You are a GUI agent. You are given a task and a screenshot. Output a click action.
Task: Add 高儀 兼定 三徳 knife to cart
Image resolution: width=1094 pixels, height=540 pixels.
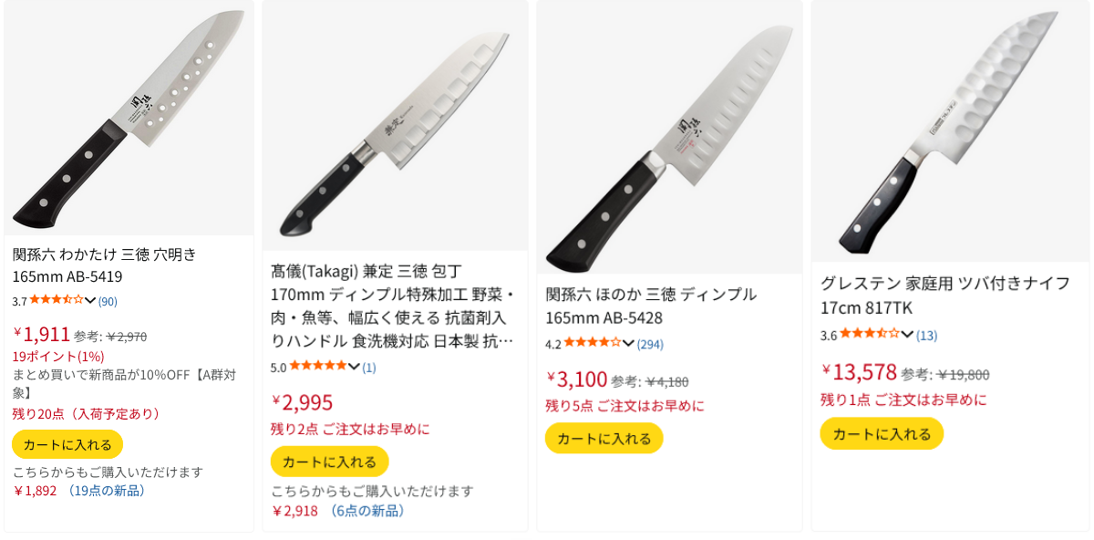[329, 462]
